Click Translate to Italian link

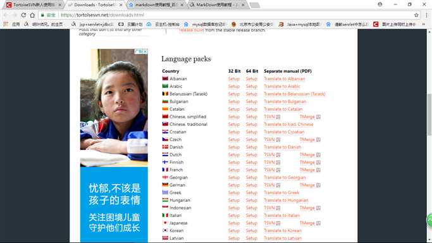(x=281, y=215)
